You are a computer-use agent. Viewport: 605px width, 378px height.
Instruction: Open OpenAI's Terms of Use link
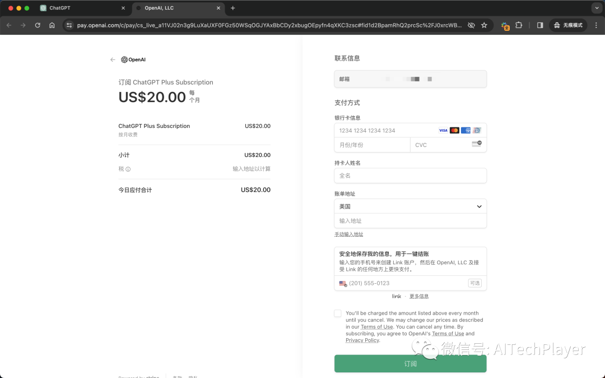tap(448, 334)
